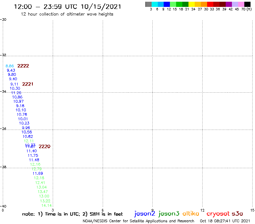Image resolution: width=255 pixels, height=224 pixels.
Task: Click the blue 'jason2' satellite label
Action: click(x=145, y=214)
